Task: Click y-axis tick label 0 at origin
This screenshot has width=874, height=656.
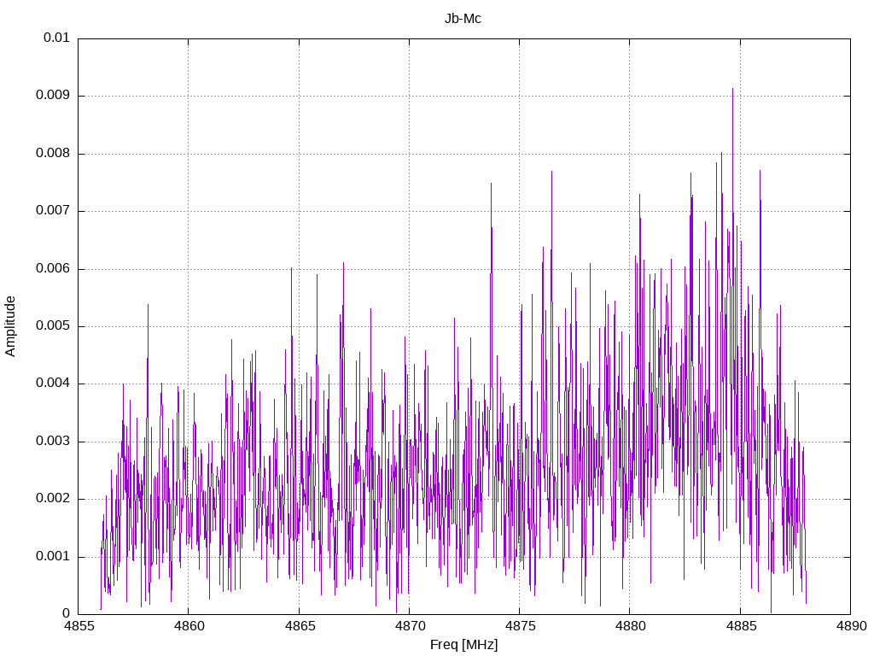Action: pyautogui.click(x=67, y=614)
